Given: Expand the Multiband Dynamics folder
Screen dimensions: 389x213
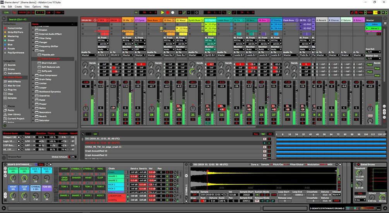Looking at the screenshot, I should (33, 92).
